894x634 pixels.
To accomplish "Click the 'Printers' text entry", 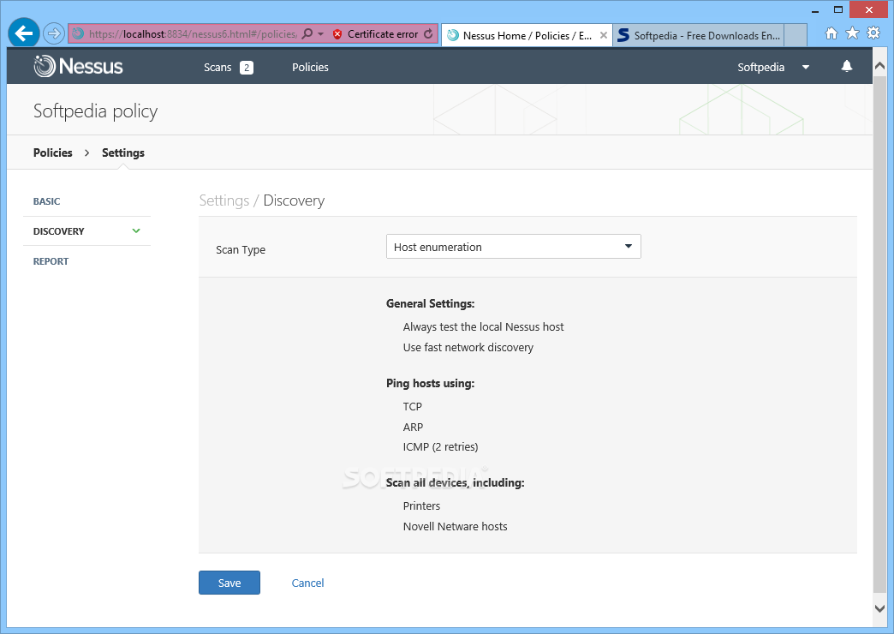I will tap(421, 506).
